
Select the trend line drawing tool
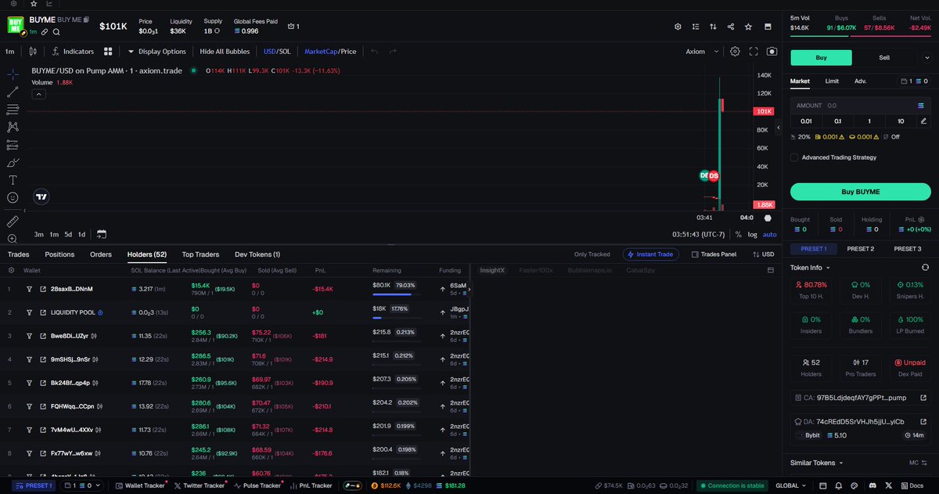(13, 92)
